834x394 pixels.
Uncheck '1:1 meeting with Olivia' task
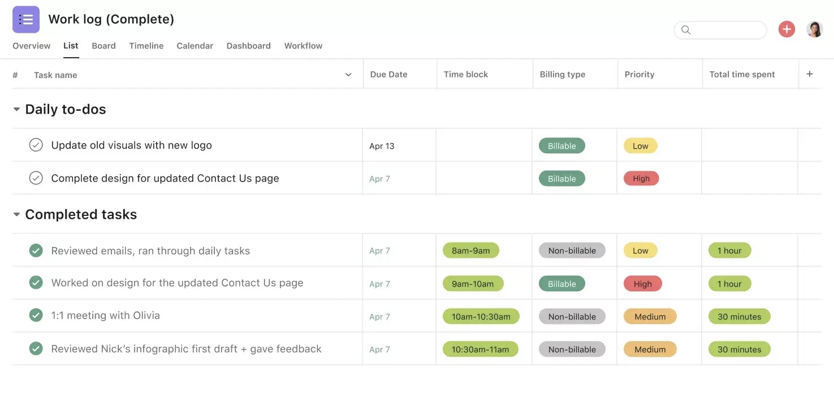tap(36, 315)
